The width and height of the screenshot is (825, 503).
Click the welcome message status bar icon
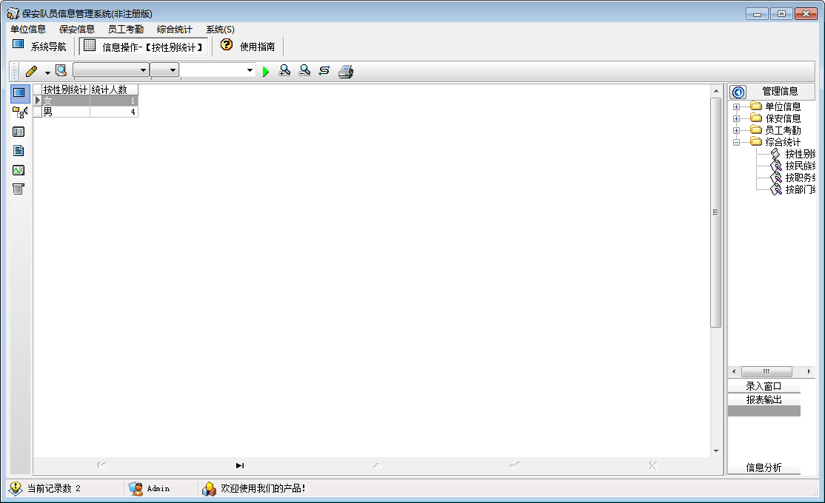point(209,489)
